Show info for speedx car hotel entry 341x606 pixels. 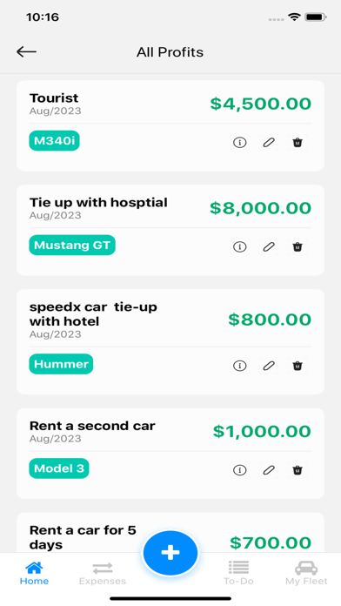(x=240, y=366)
